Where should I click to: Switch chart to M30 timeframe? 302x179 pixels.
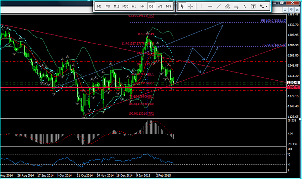point(125,6)
